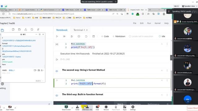Open more options for cell [4]
This screenshot has height=111, width=198.
[x=167, y=44]
